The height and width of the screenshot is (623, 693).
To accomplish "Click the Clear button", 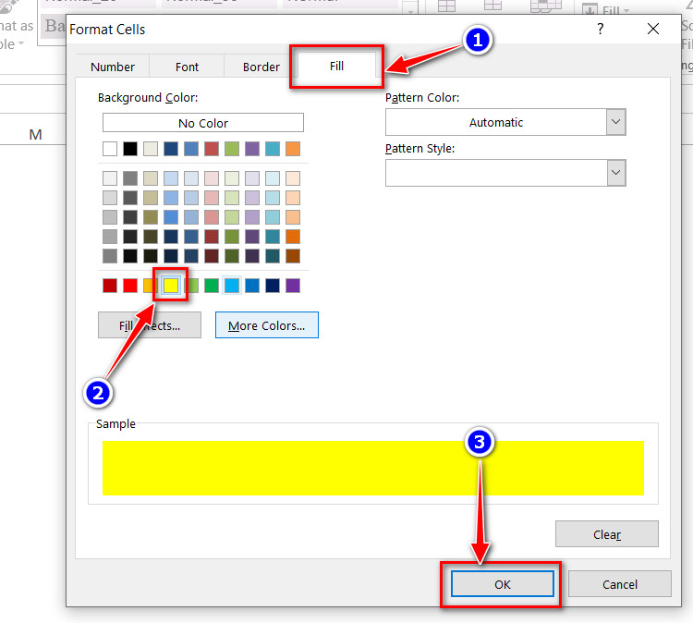I will click(x=606, y=534).
